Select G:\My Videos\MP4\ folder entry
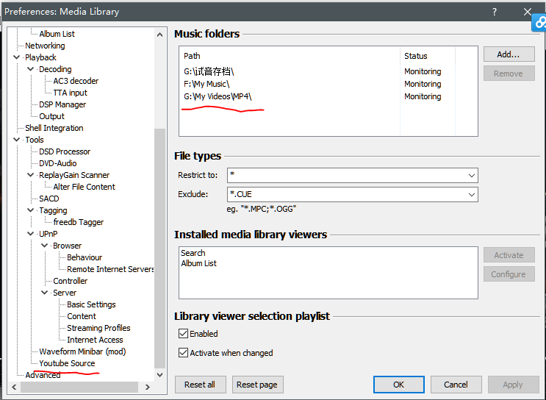The width and height of the screenshot is (546, 400). point(218,96)
